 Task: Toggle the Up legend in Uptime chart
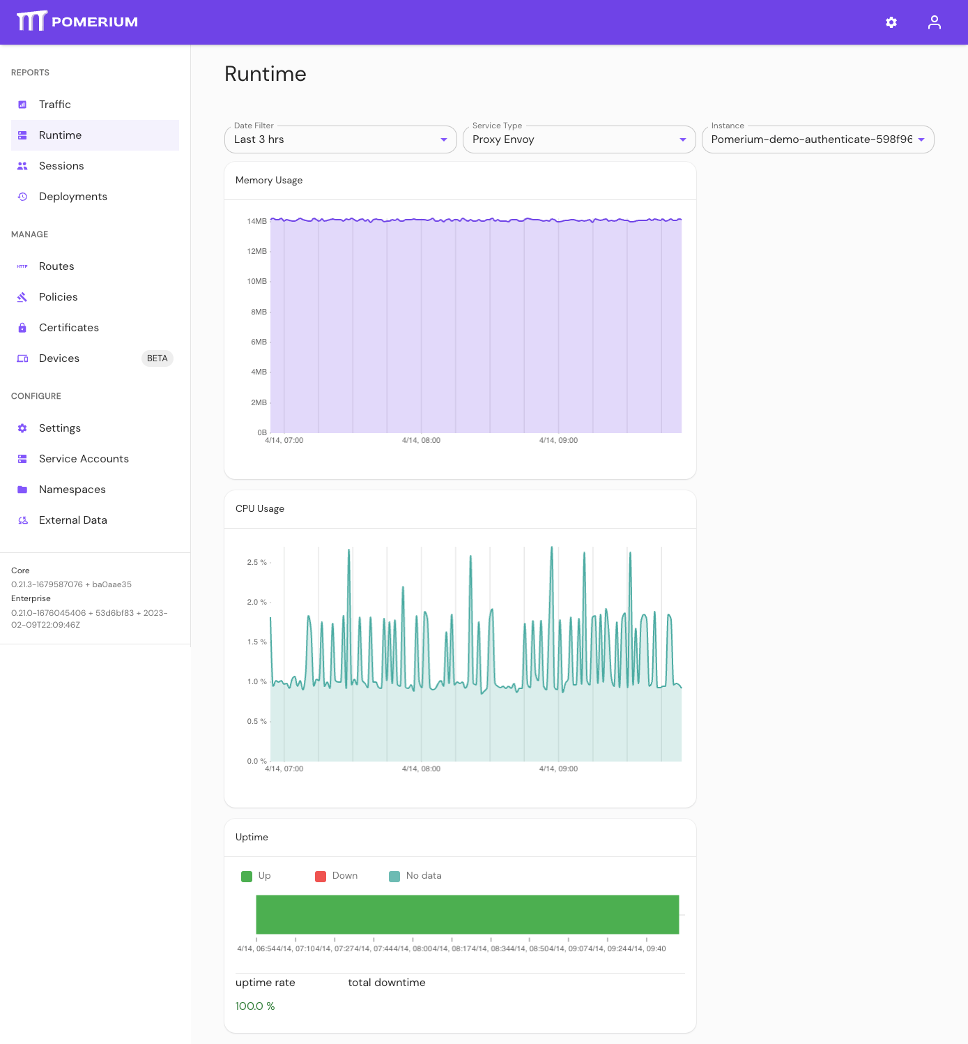pos(256,875)
